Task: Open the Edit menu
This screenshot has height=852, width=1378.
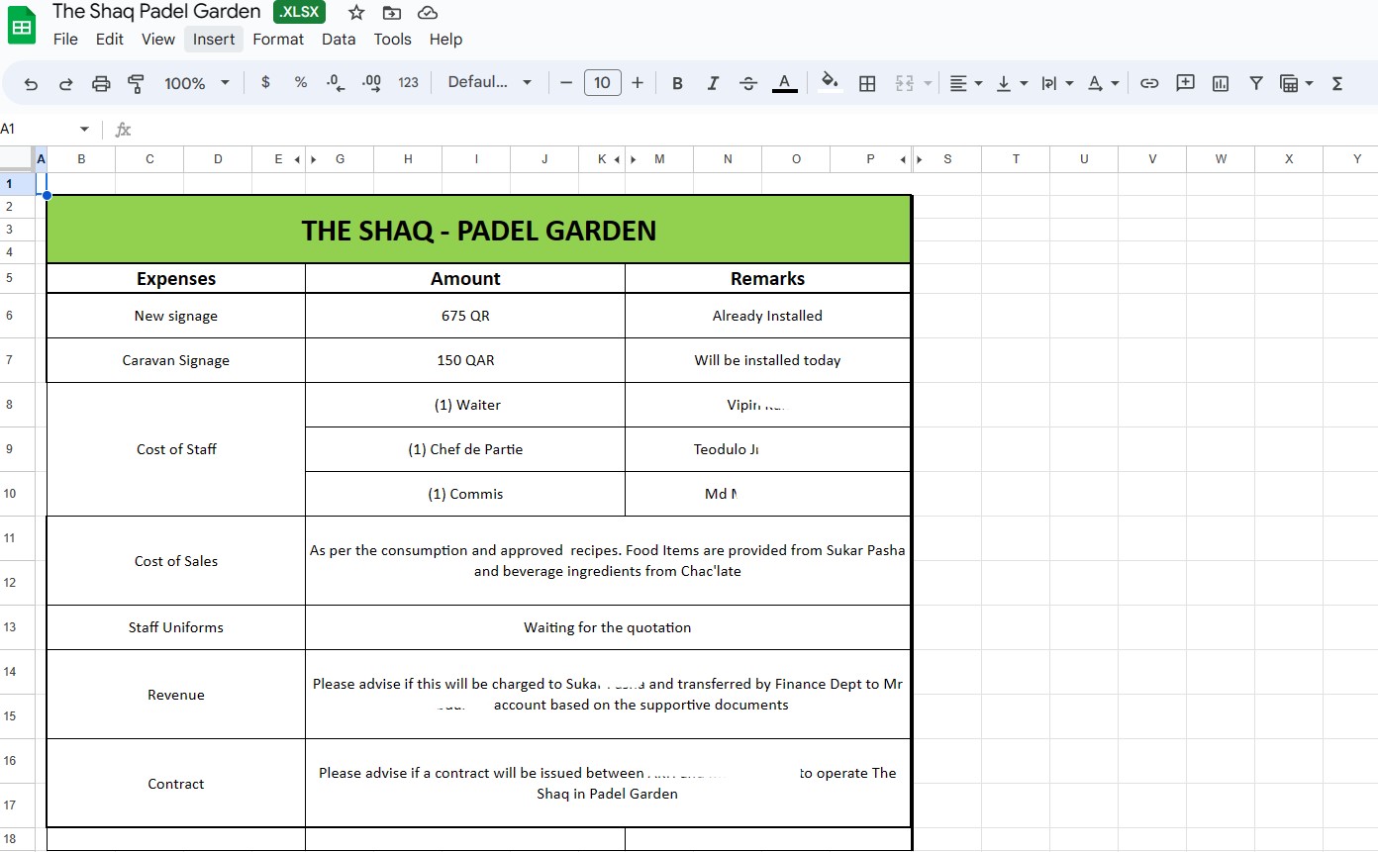Action: click(110, 40)
